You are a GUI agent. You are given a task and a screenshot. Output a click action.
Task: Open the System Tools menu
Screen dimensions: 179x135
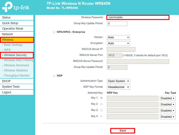click(17, 87)
